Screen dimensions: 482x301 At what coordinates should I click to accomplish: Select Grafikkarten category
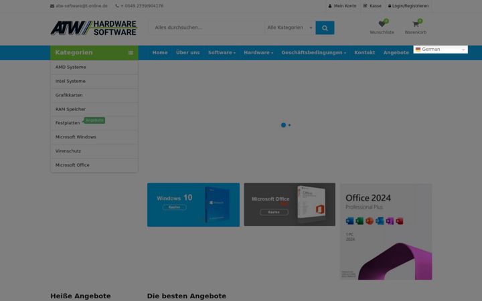click(x=94, y=95)
